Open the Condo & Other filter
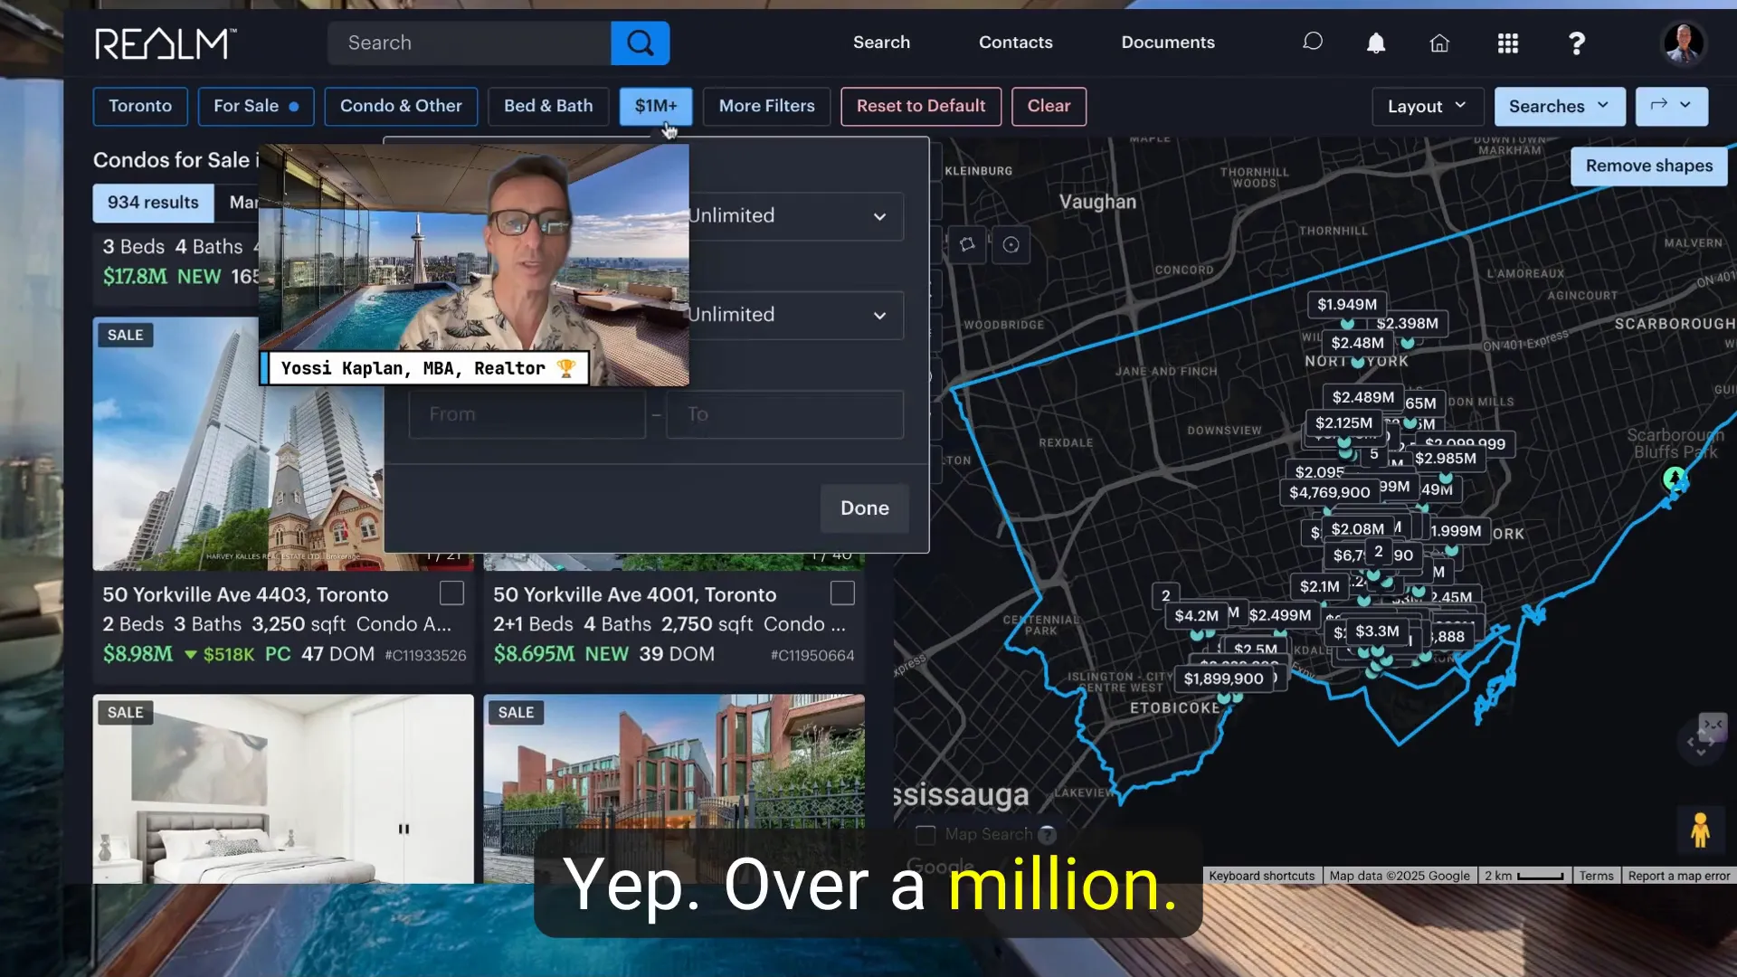 pos(401,106)
